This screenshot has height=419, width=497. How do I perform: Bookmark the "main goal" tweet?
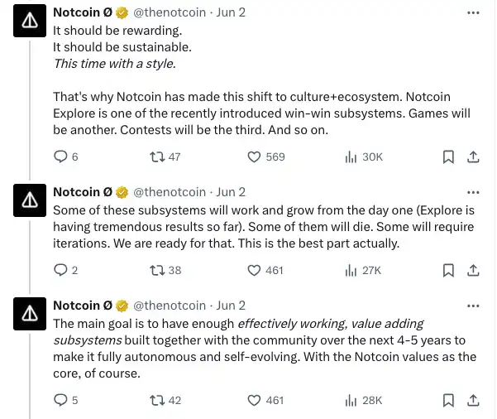(x=448, y=400)
